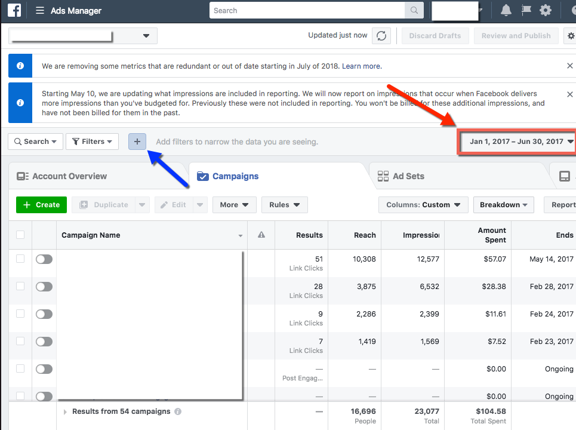
Task: Open the settings gear in the top bar
Action: coord(546,10)
